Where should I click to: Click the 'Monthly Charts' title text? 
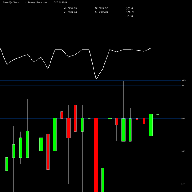pyautogui.click(x=11, y=2)
